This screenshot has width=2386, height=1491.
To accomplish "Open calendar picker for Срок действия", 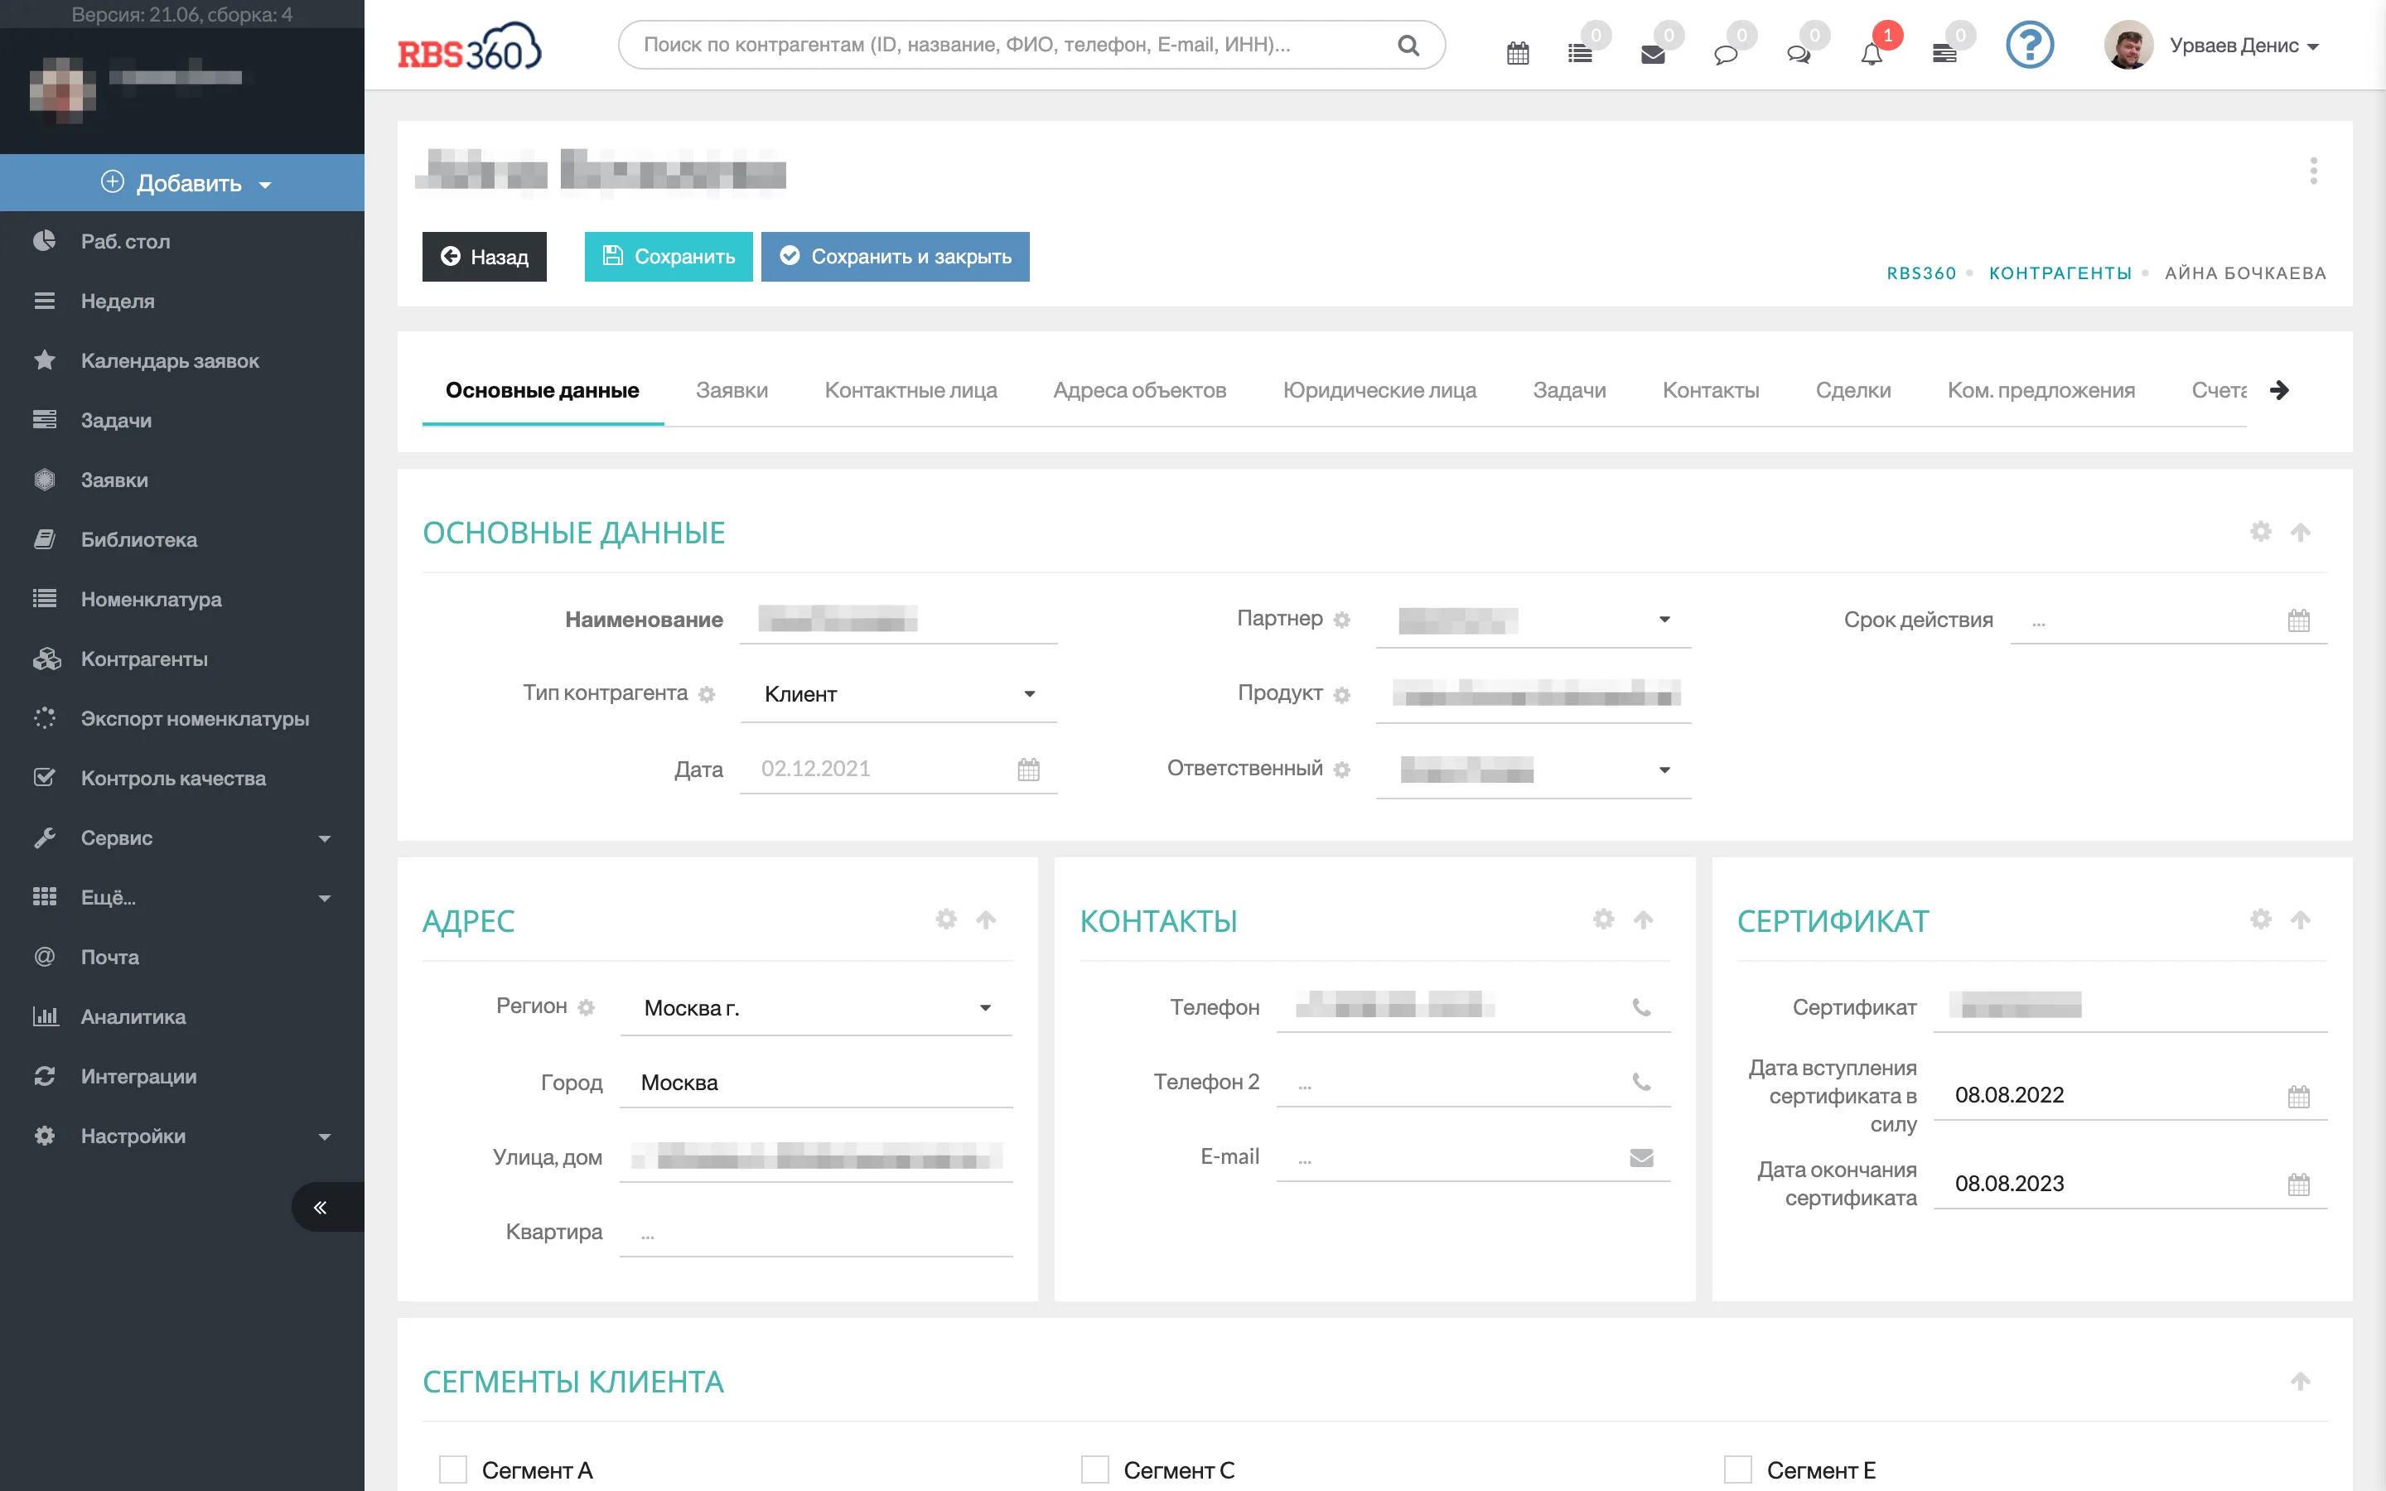I will (x=2299, y=620).
